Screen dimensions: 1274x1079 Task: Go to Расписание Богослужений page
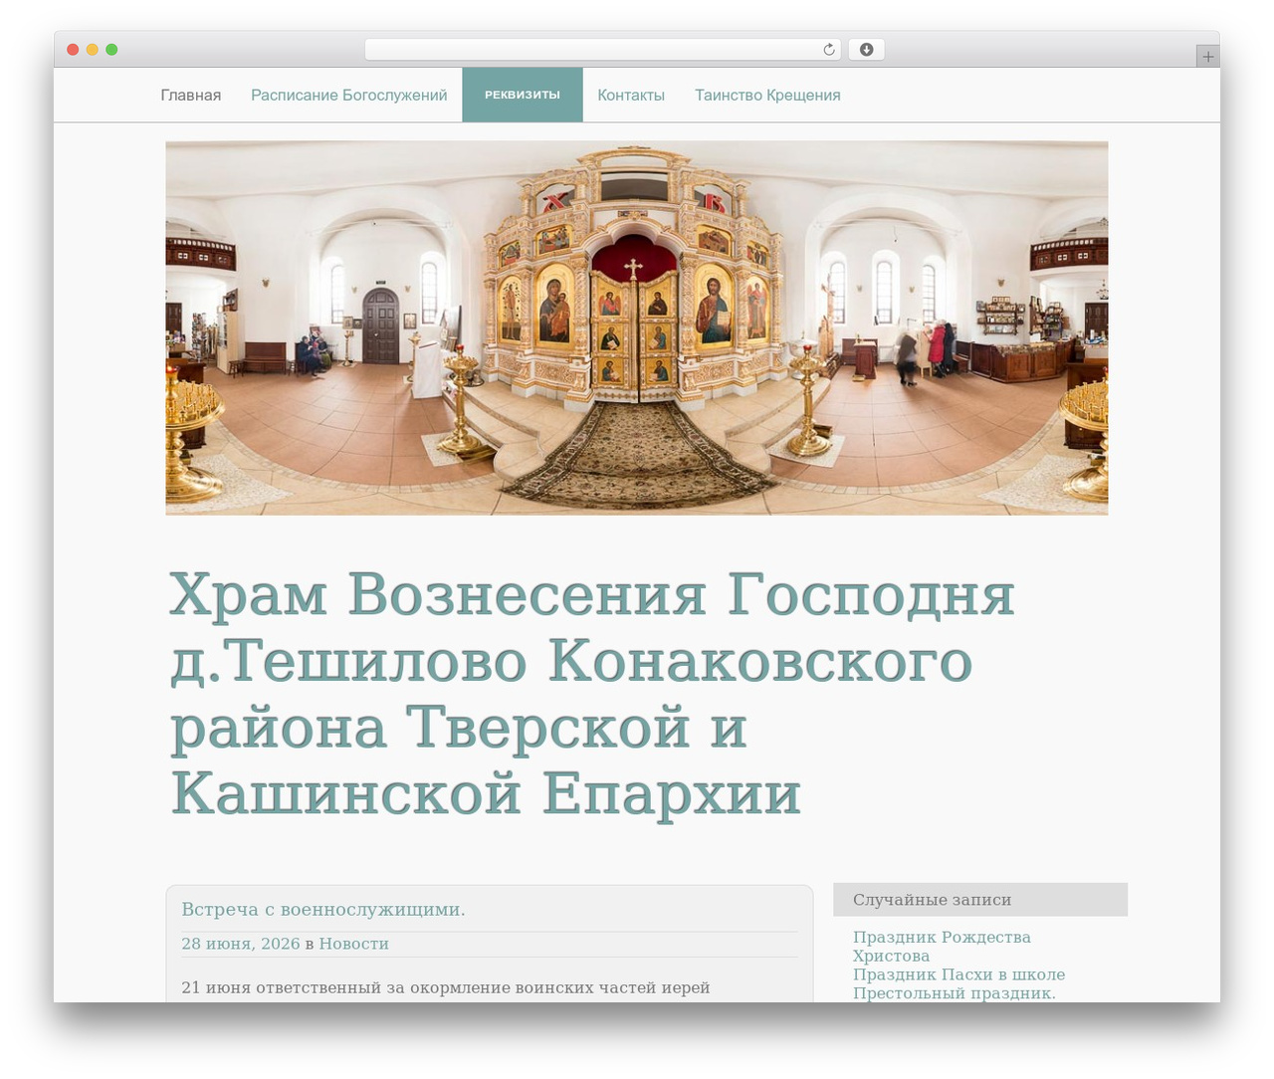coord(349,96)
